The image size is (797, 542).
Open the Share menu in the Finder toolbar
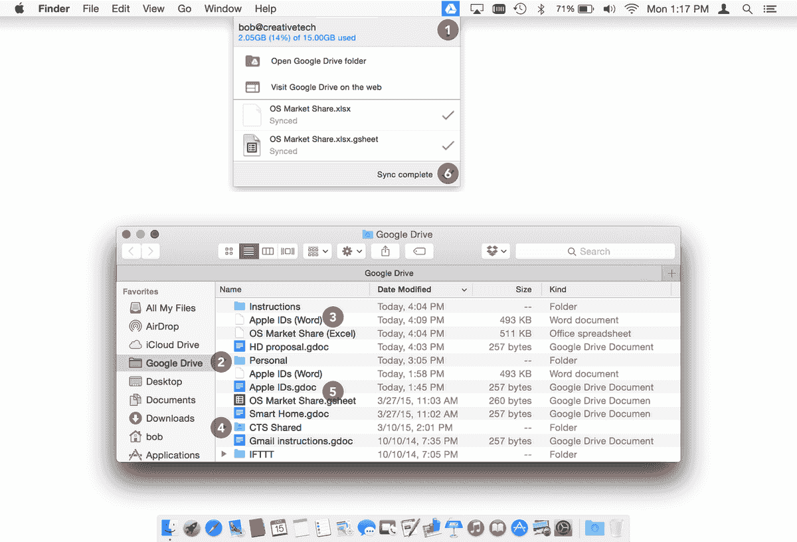(x=385, y=251)
